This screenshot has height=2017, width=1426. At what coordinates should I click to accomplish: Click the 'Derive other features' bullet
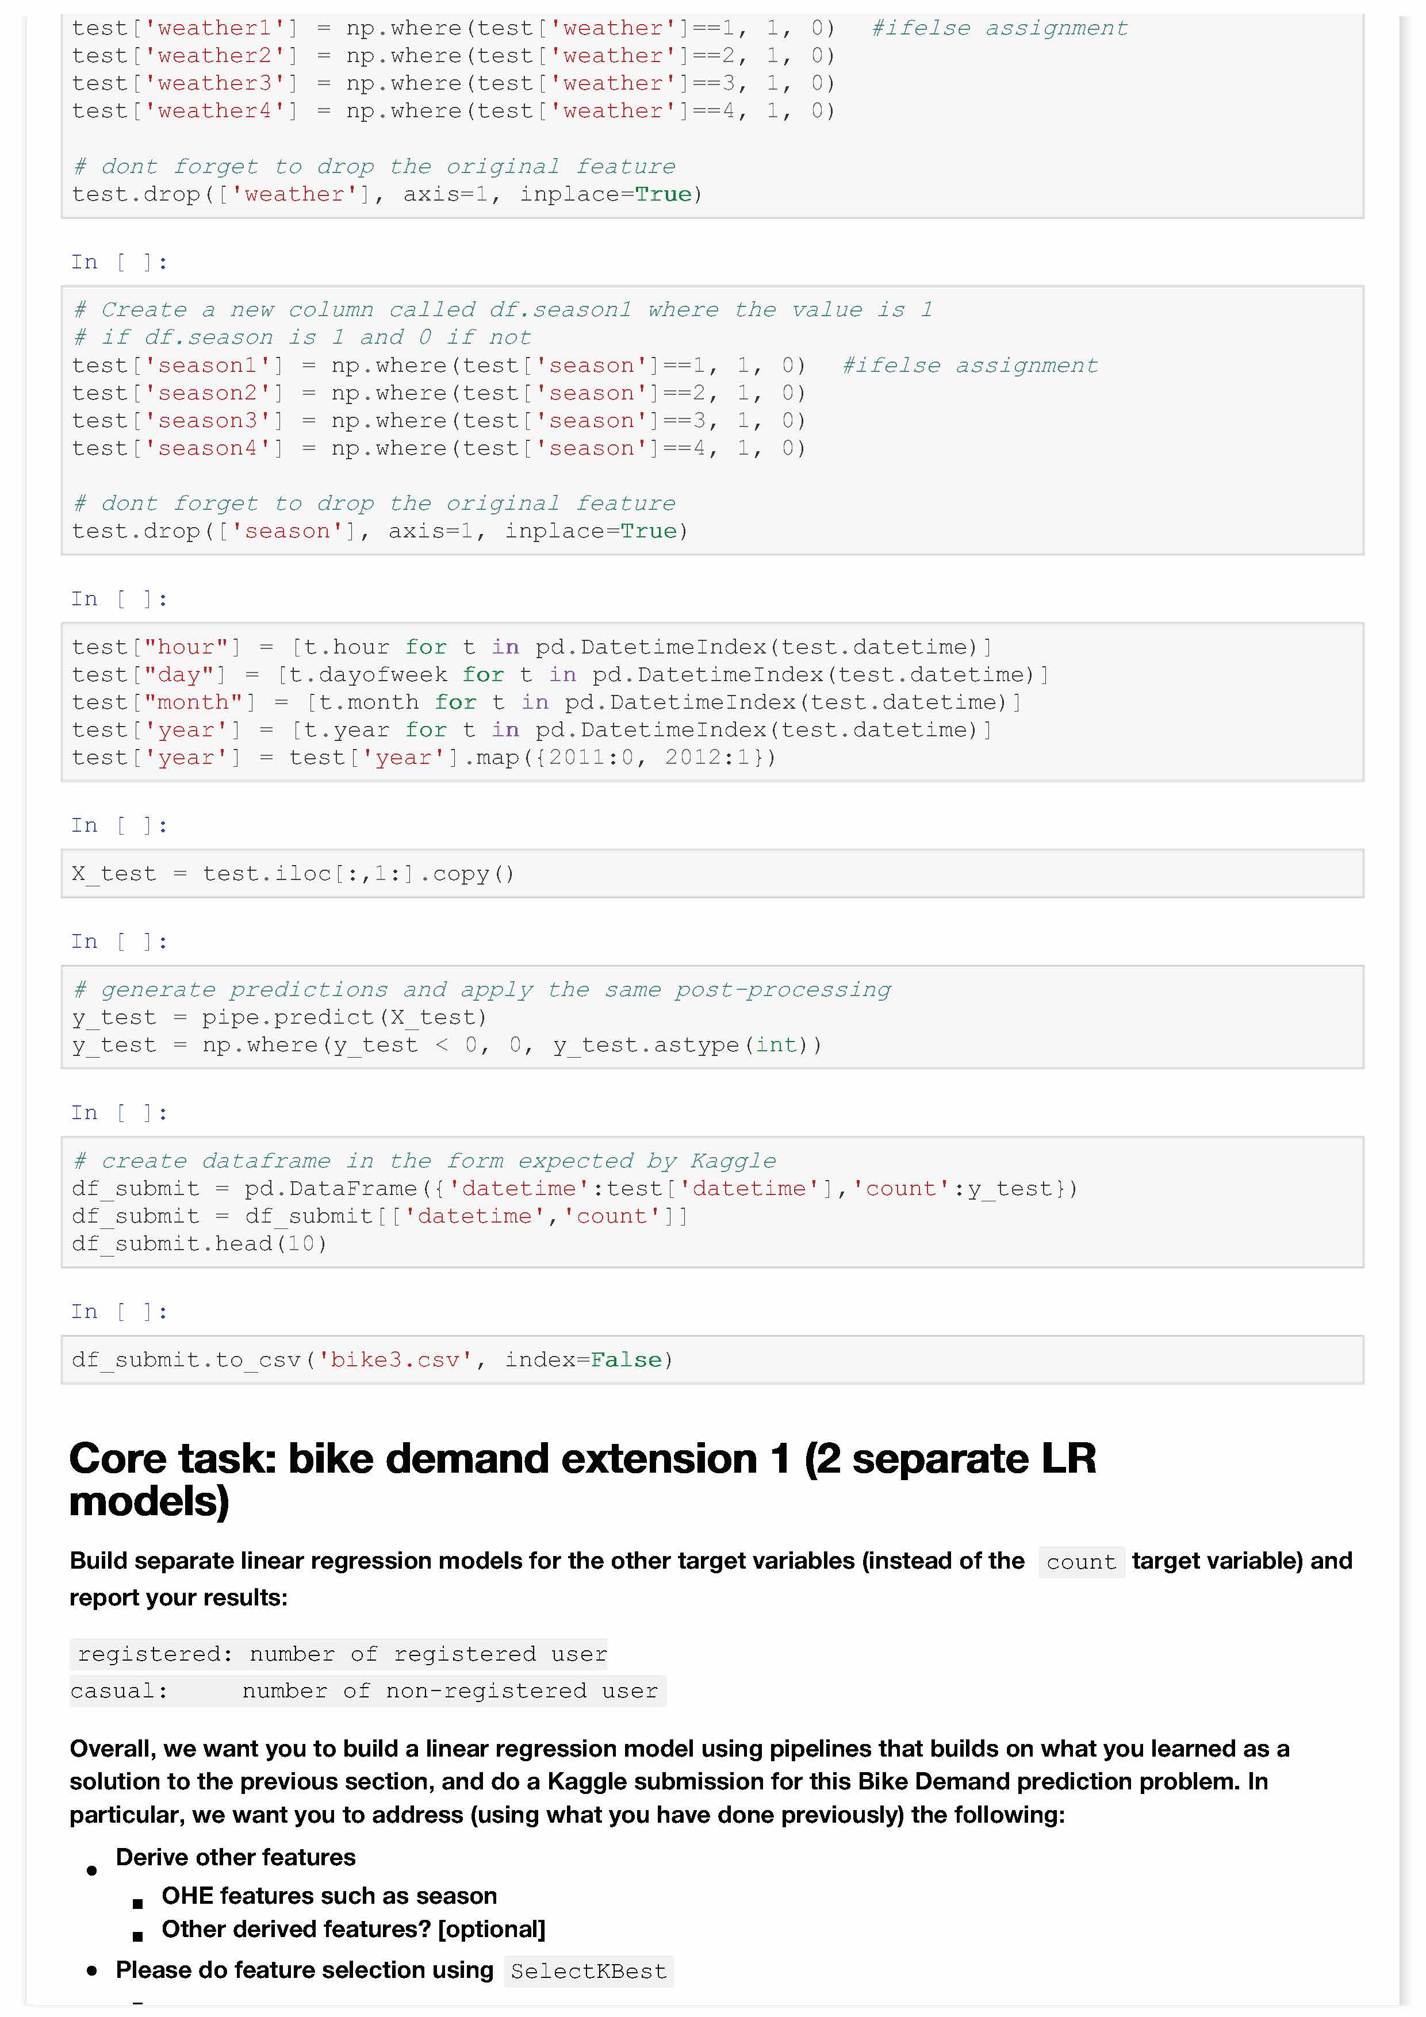[x=236, y=1857]
